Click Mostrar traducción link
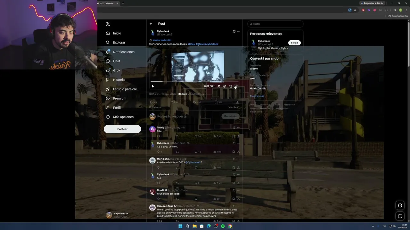 pos(162,40)
